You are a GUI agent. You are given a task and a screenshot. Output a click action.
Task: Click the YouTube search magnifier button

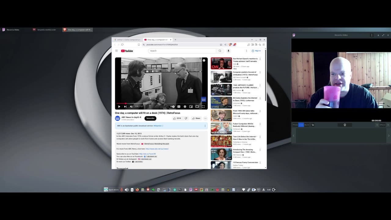pos(220,51)
